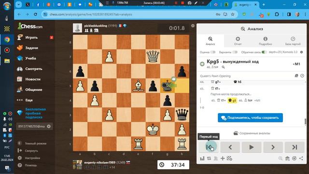Reload the page in Chrome
This screenshot has height=174, width=309.
pyautogui.click(x=35, y=14)
